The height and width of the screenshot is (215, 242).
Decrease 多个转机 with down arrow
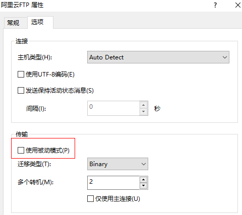point(143,186)
